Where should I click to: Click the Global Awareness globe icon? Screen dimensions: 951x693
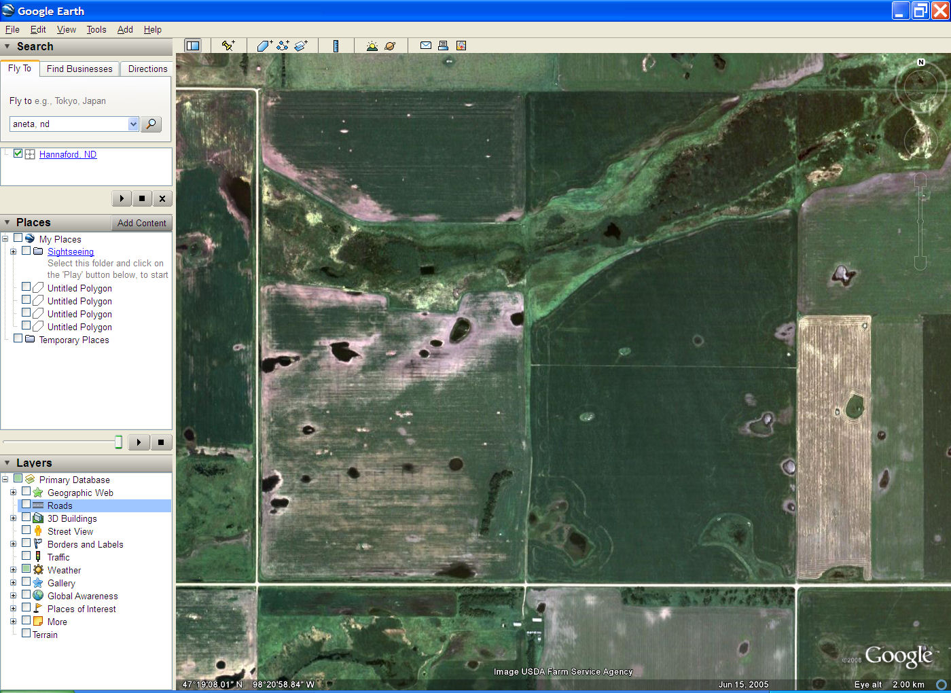[38, 596]
